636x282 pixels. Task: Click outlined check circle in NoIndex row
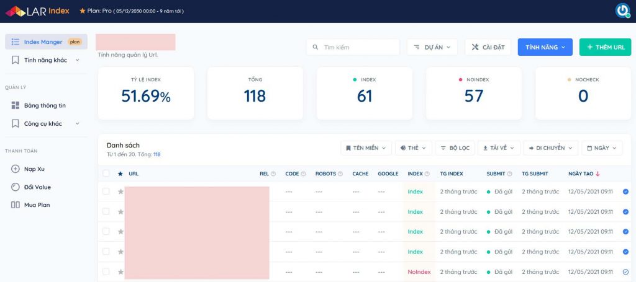(625, 272)
